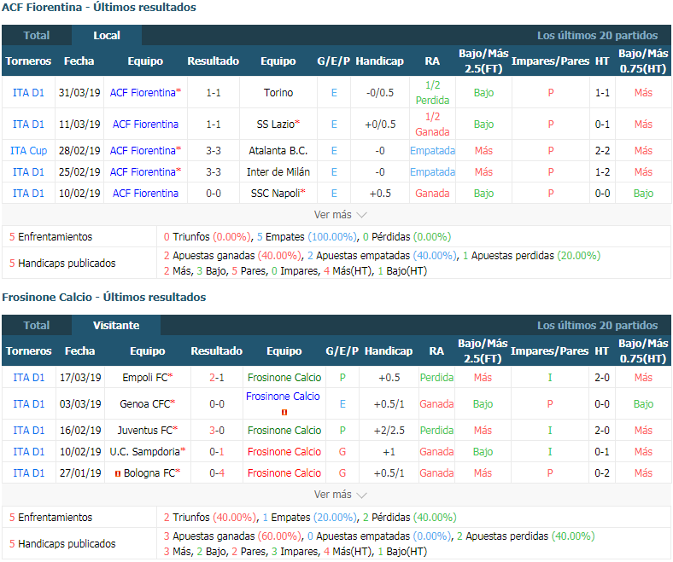
Task: Open Frosinone Calcio link in Genoa row
Action: (x=283, y=397)
